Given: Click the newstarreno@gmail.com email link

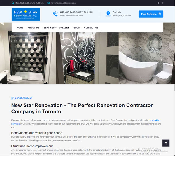Looking at the screenshot, I should tap(64, 3).
